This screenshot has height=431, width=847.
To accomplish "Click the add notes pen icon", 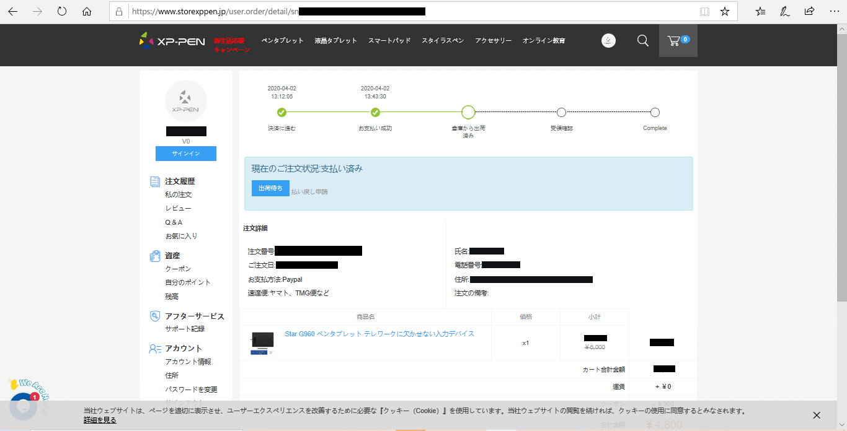I will pos(785,11).
